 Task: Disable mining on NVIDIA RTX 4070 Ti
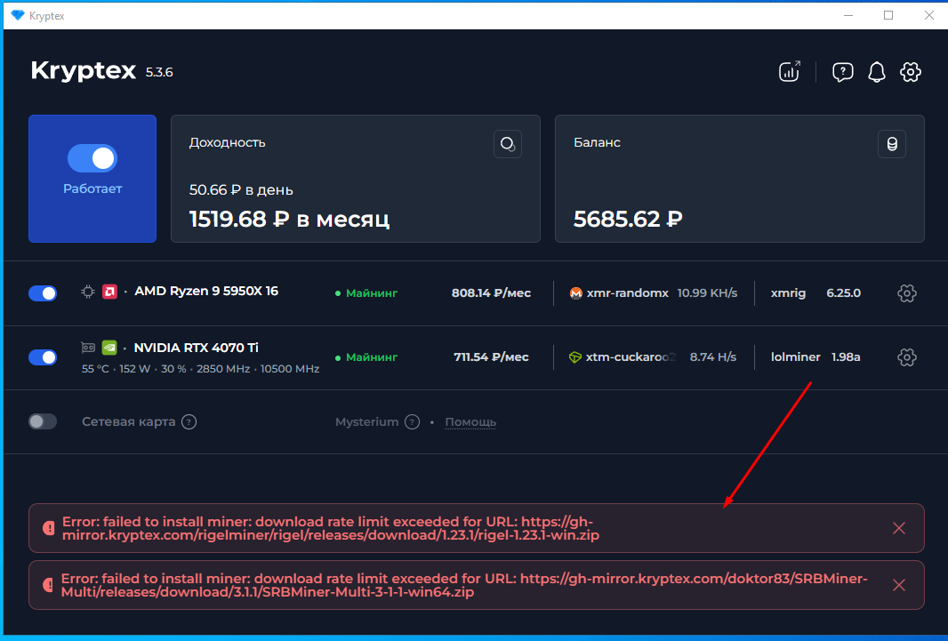(43, 357)
